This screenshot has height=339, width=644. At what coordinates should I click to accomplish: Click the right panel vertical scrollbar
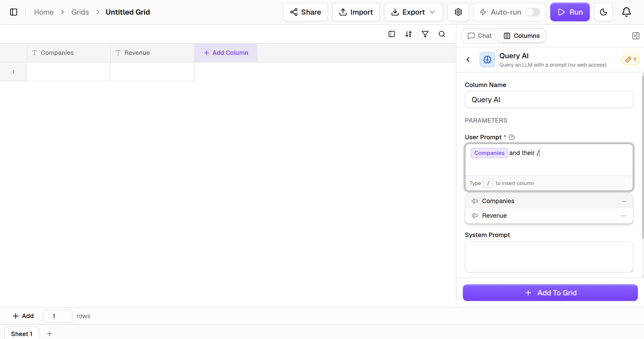pos(643,157)
